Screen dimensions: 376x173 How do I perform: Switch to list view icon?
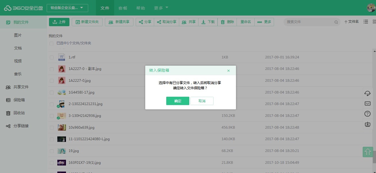click(366, 22)
